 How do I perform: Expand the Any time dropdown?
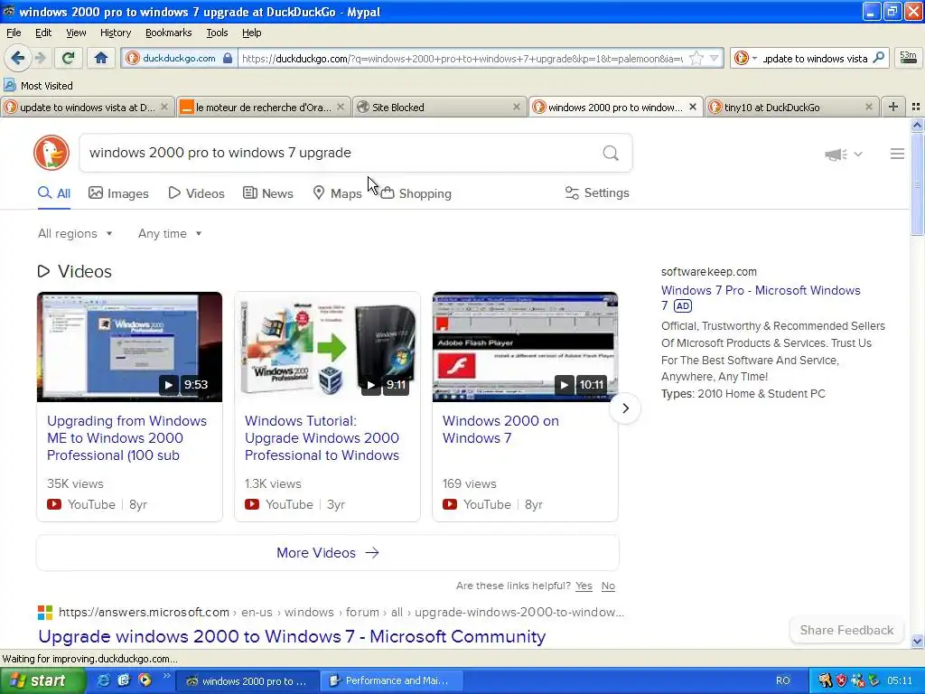pos(170,233)
